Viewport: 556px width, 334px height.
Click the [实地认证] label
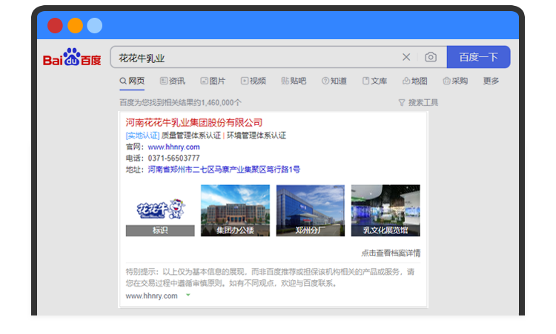(x=142, y=136)
